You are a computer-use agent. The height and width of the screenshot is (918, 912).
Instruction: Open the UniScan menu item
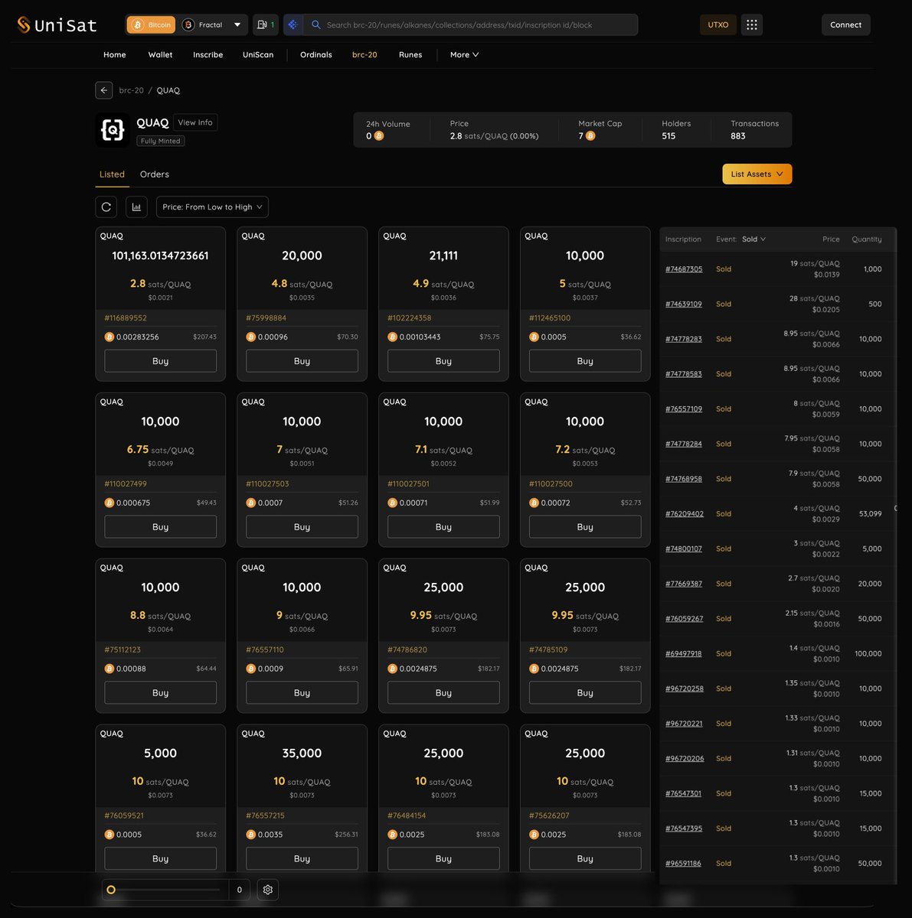tap(258, 55)
